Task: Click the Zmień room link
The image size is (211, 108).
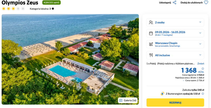Action: click(x=201, y=63)
